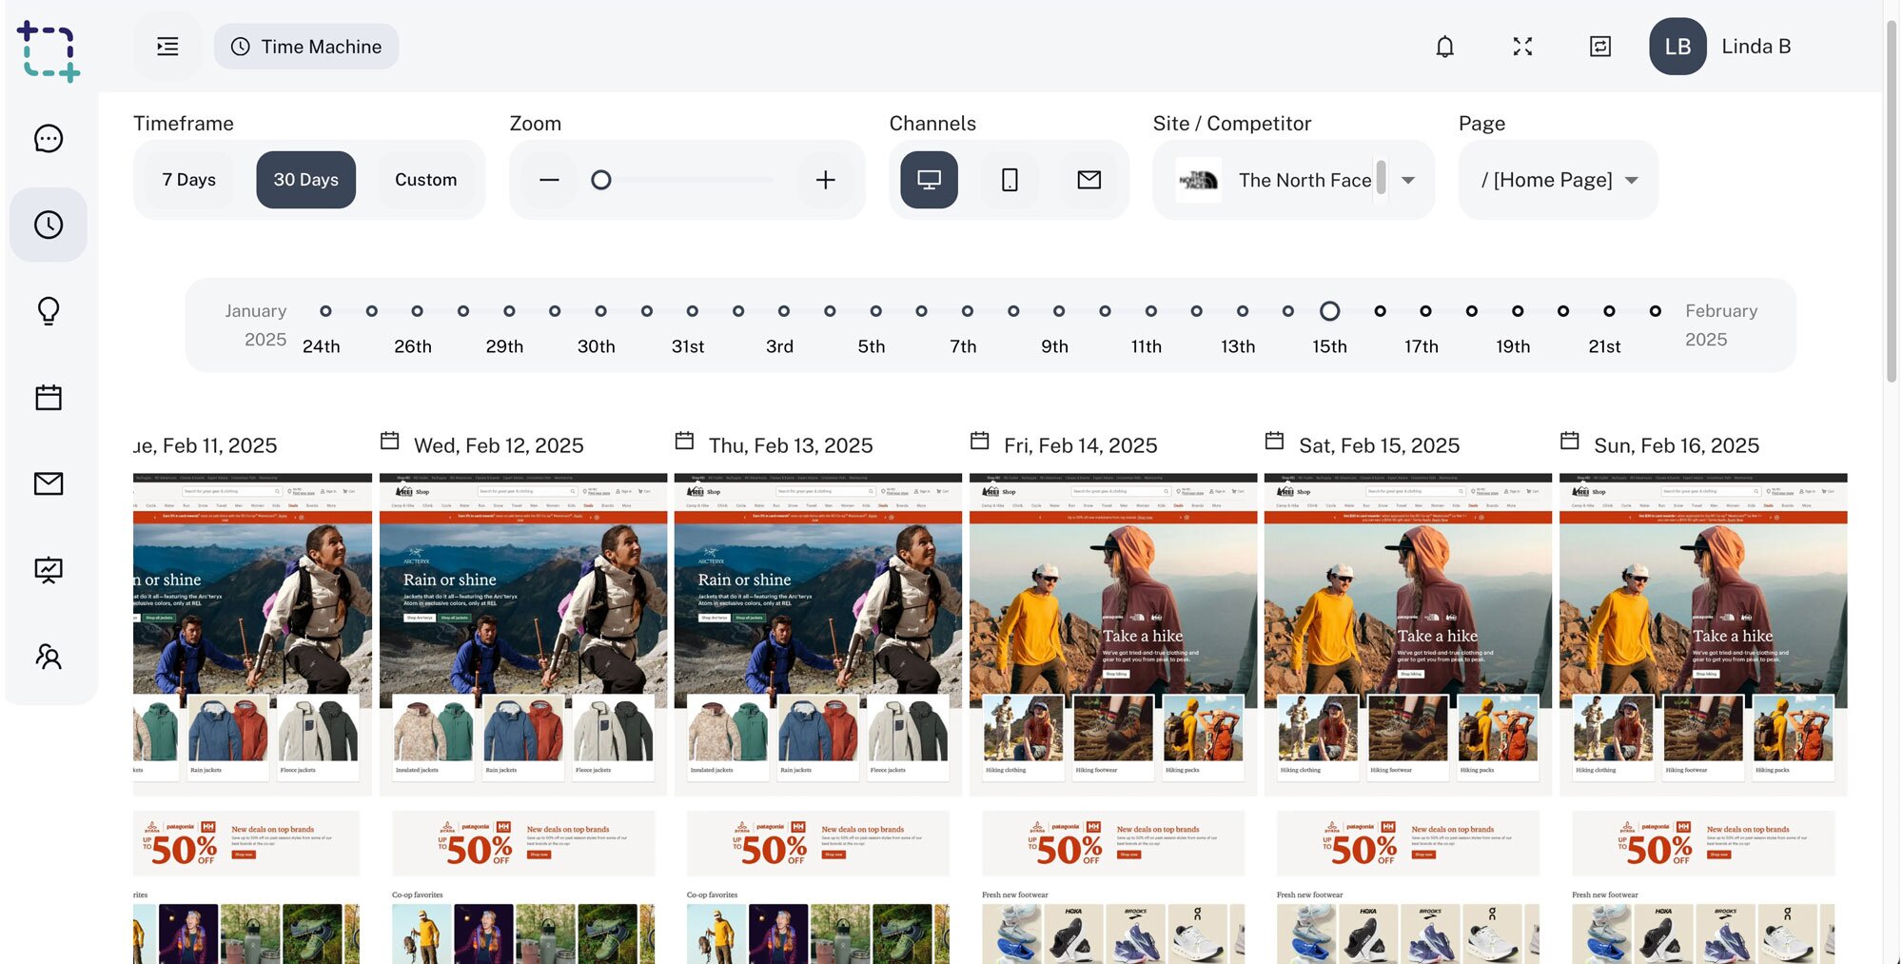Viewport: 1903px width, 964px height.
Task: Select mobile channel
Action: tap(1010, 180)
